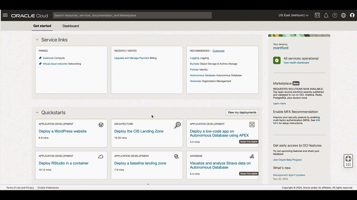Open Deploy a baseline landing zone quickstart

tap(140, 163)
